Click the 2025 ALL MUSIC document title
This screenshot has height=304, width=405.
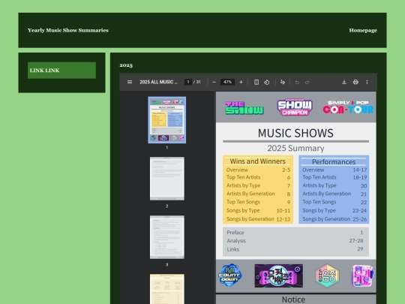coord(158,82)
